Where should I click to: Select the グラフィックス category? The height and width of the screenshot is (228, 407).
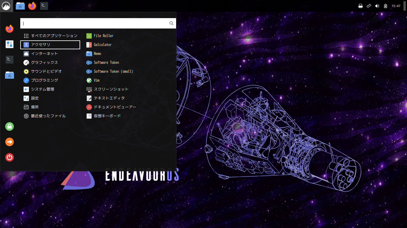click(x=50, y=62)
